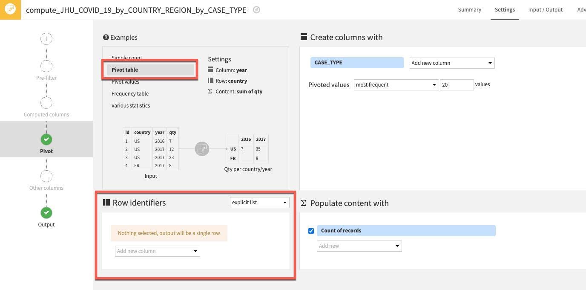Viewport: 586px width, 290px height.
Task: Jump to the Output step
Action: pyautogui.click(x=46, y=213)
